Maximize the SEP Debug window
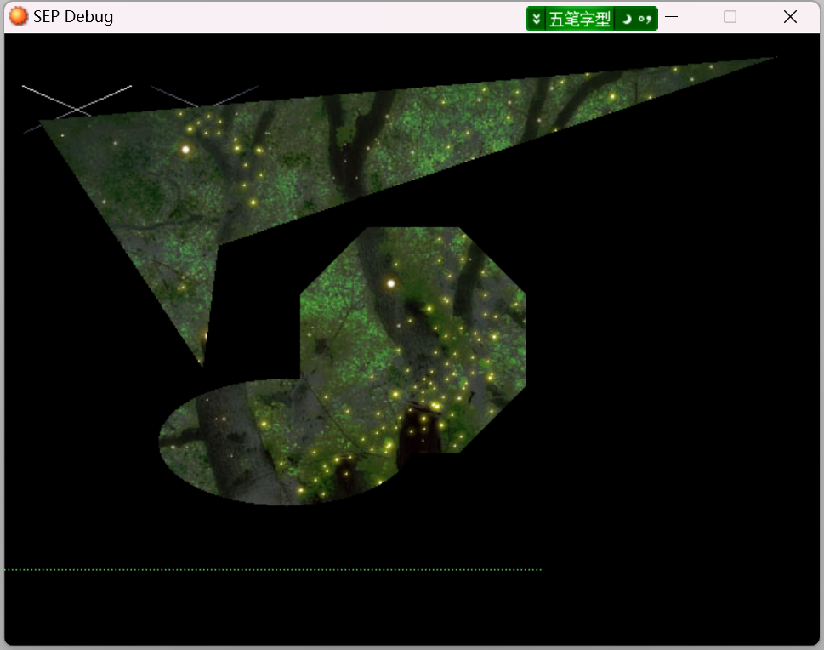824x650 pixels. click(x=730, y=17)
